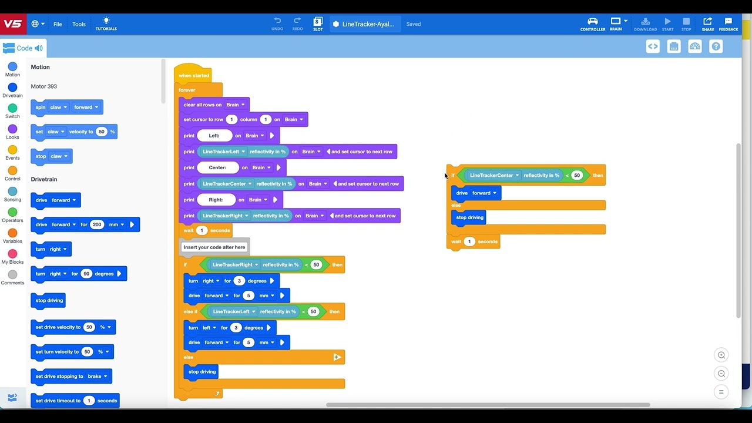The width and height of the screenshot is (752, 423).
Task: Open LineTrackerRight dropdown in the if condition
Action: click(x=236, y=264)
